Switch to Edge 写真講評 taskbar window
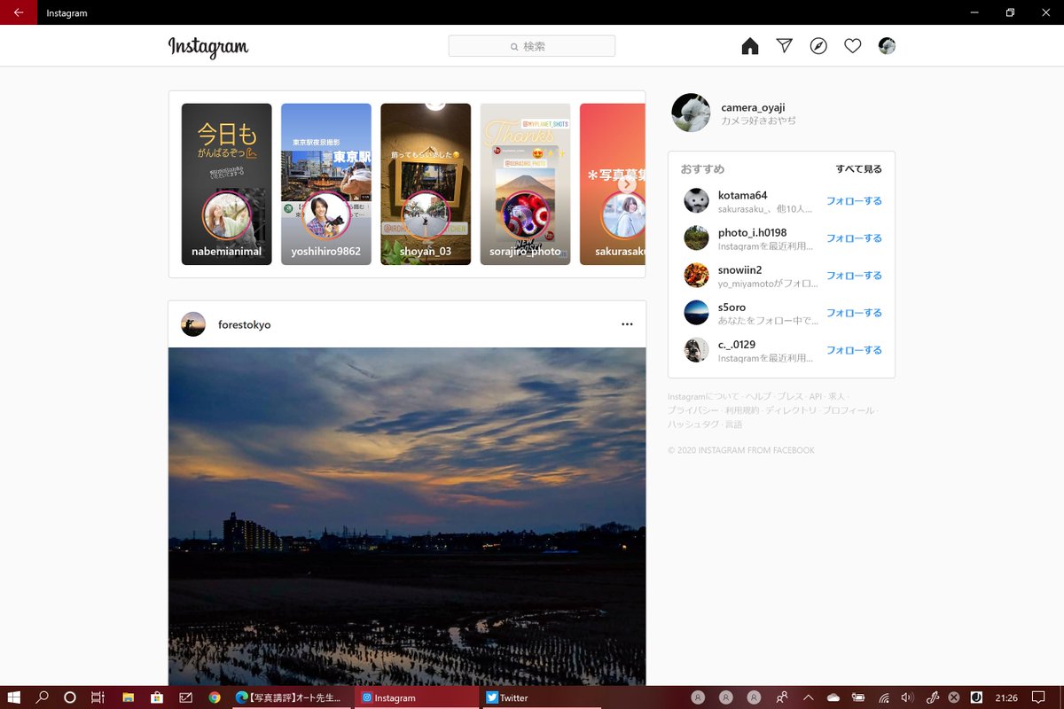1064x709 pixels. 292,697
